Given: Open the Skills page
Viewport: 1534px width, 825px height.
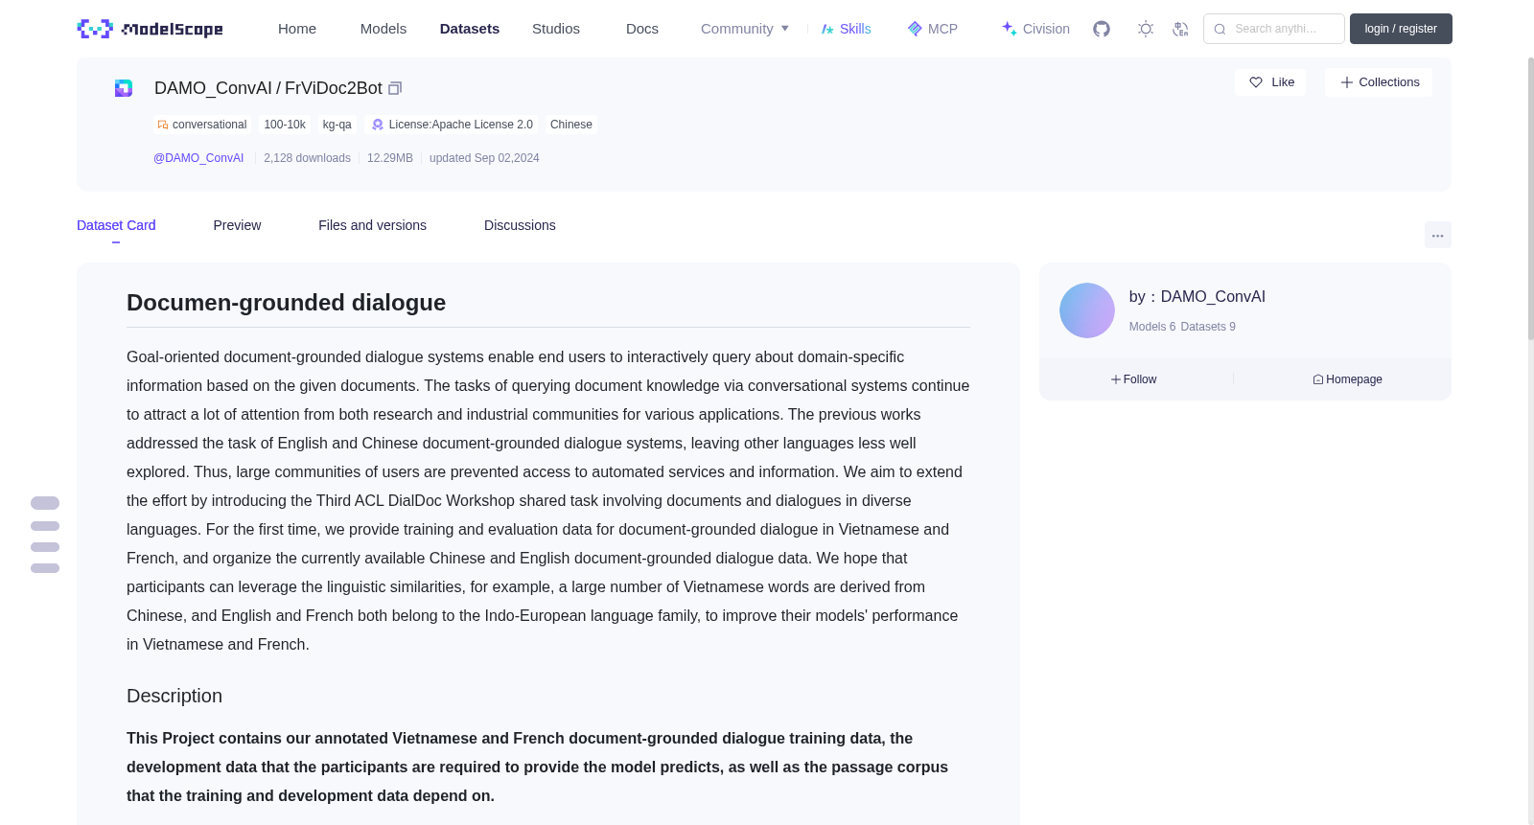Looking at the screenshot, I should point(846,29).
